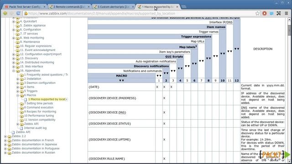Click the {DATE} macro cell
The image size is (292, 164).
tap(122, 87)
